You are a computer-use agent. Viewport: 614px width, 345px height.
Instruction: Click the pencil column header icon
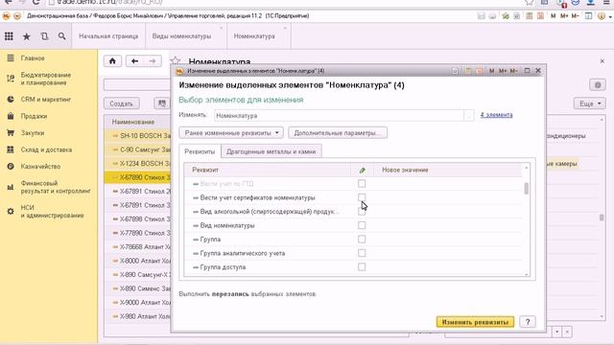tap(363, 171)
